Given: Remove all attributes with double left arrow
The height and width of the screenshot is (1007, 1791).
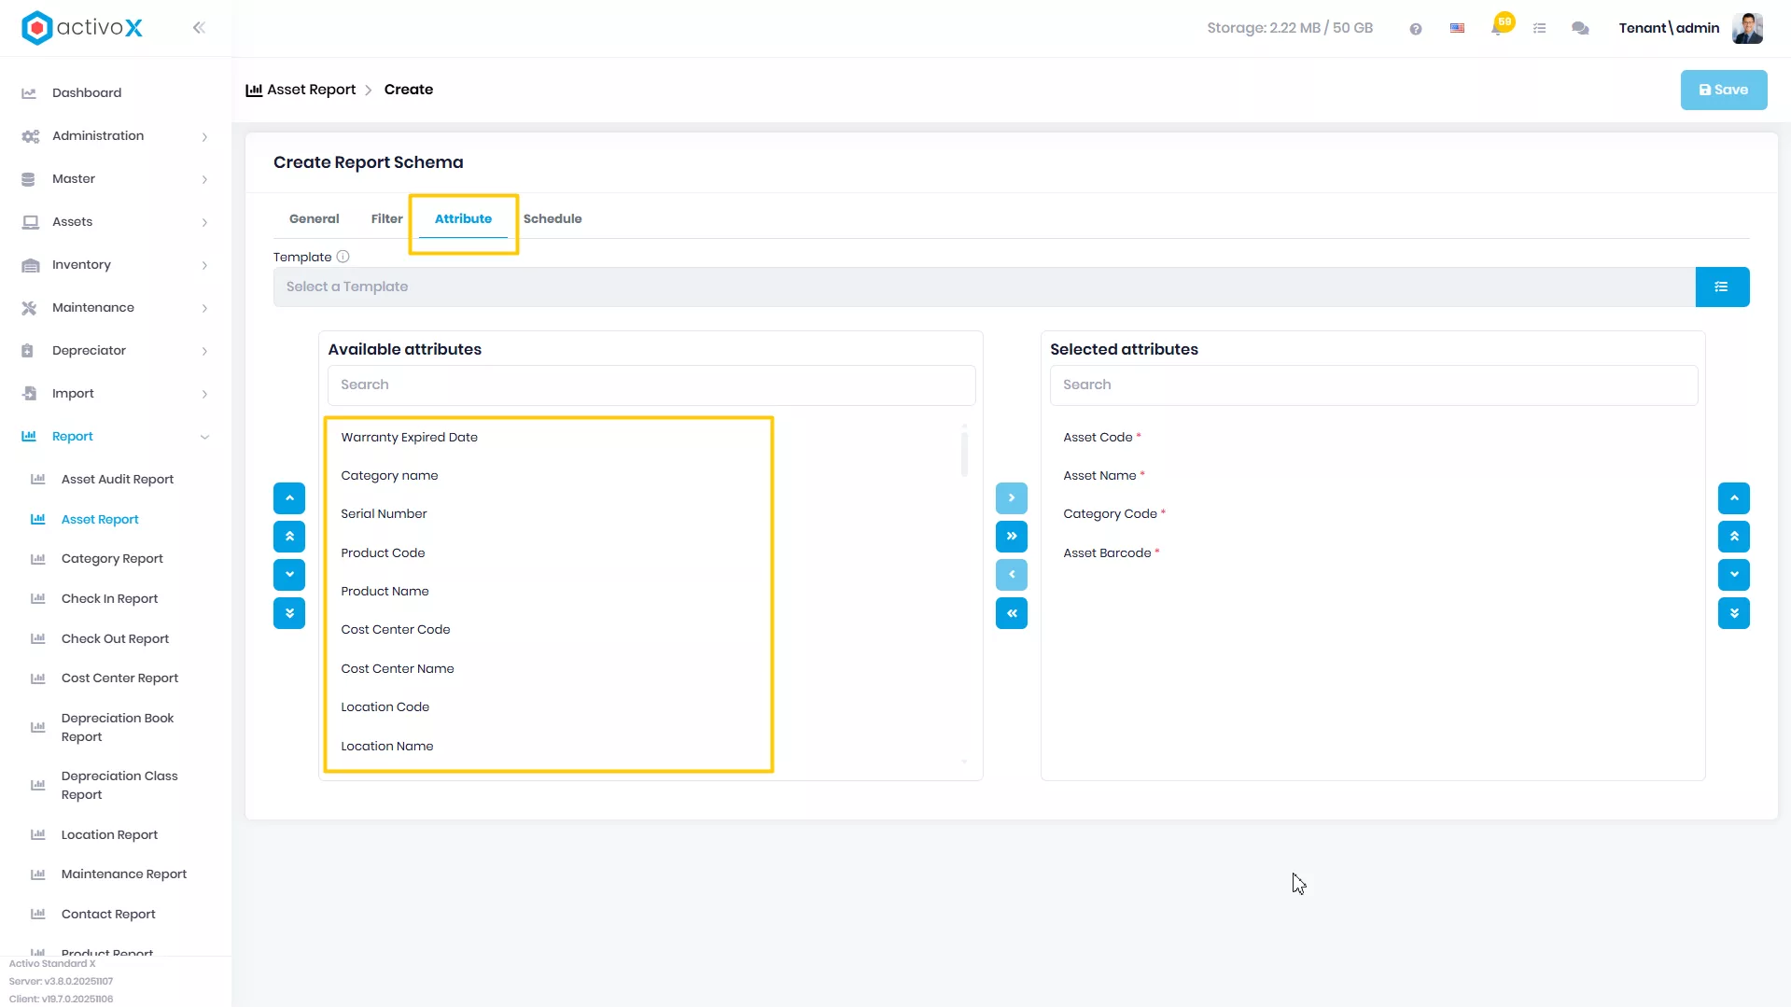Looking at the screenshot, I should pyautogui.click(x=1012, y=613).
